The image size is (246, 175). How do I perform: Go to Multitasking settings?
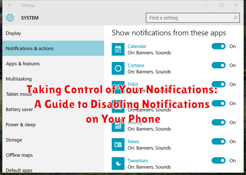tap(53, 79)
